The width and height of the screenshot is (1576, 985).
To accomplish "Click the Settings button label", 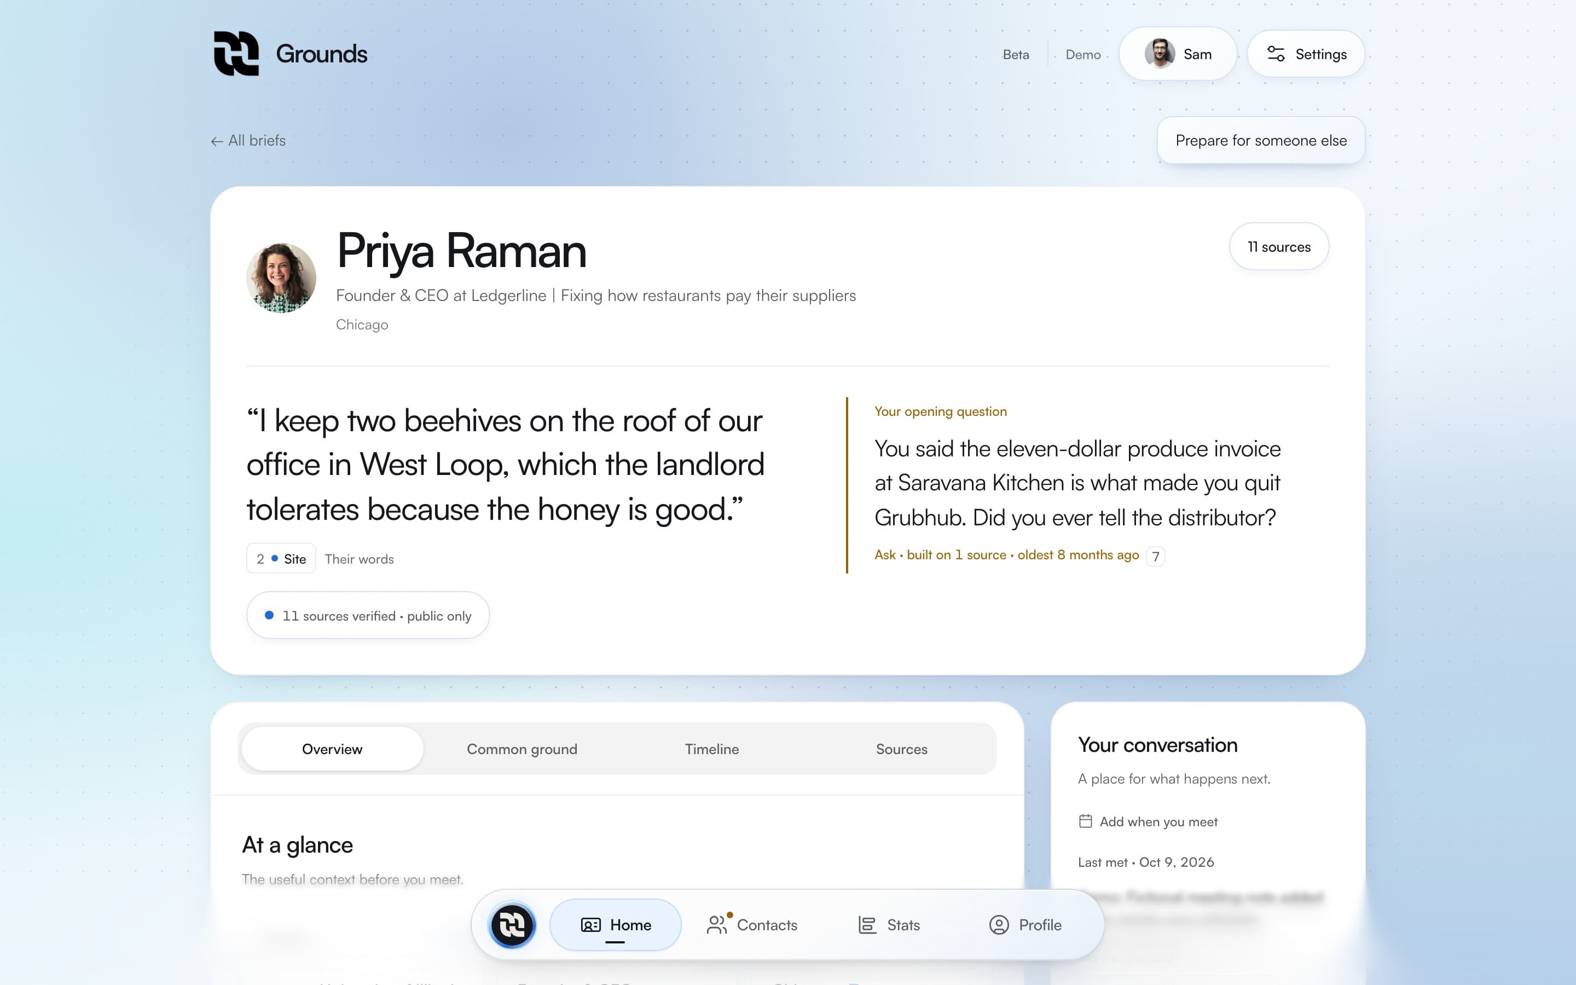I will 1320,54.
